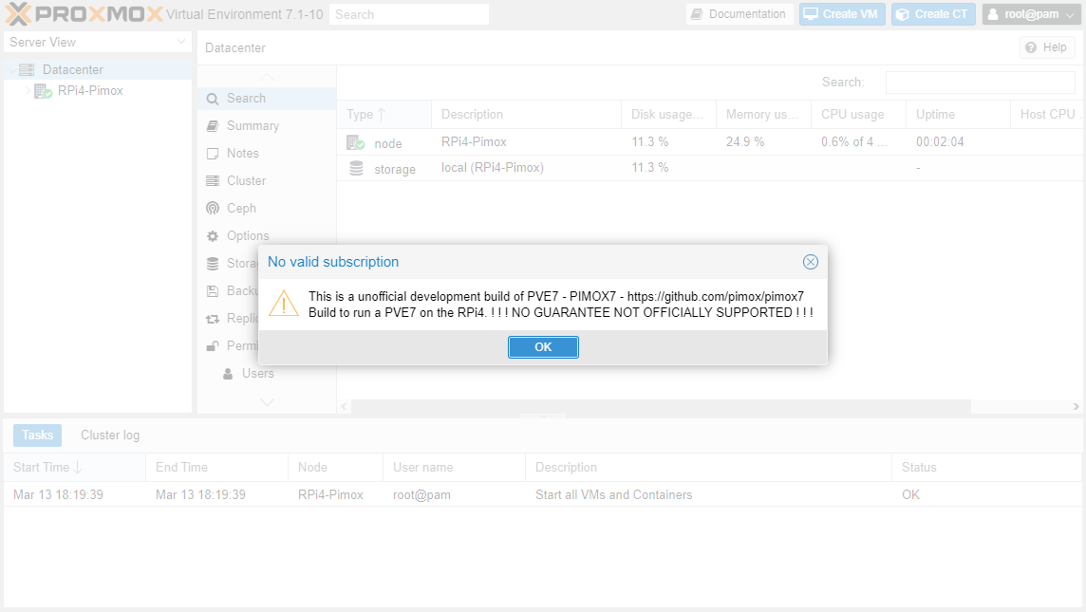Select the storage row local (RPi4-Pimox)

point(710,168)
